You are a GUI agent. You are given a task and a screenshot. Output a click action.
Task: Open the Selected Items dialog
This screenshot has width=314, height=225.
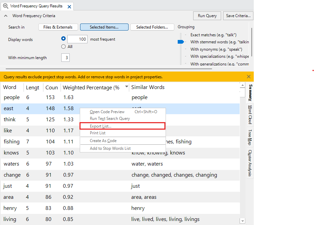coord(104,27)
